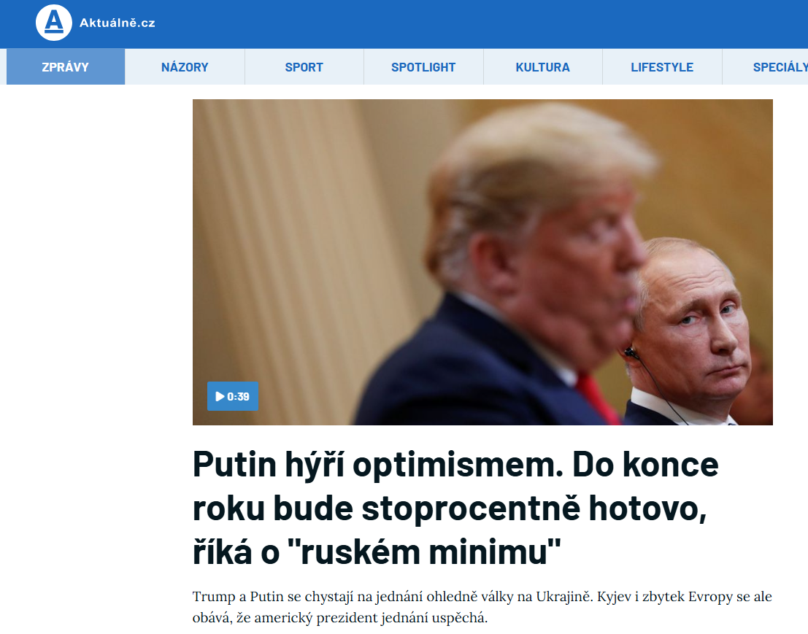Screen dimensions: 808x634
Task: Select the SPOTLIGHT menu item
Action: (x=423, y=67)
